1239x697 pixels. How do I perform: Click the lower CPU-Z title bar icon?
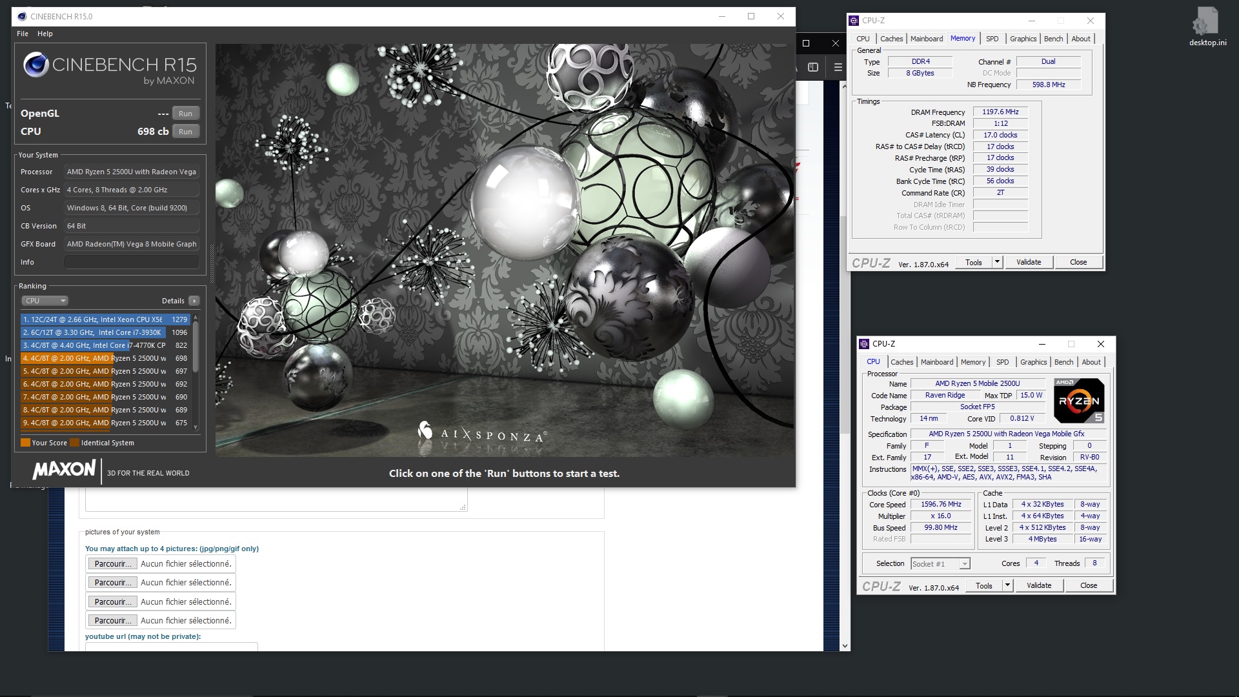[865, 344]
